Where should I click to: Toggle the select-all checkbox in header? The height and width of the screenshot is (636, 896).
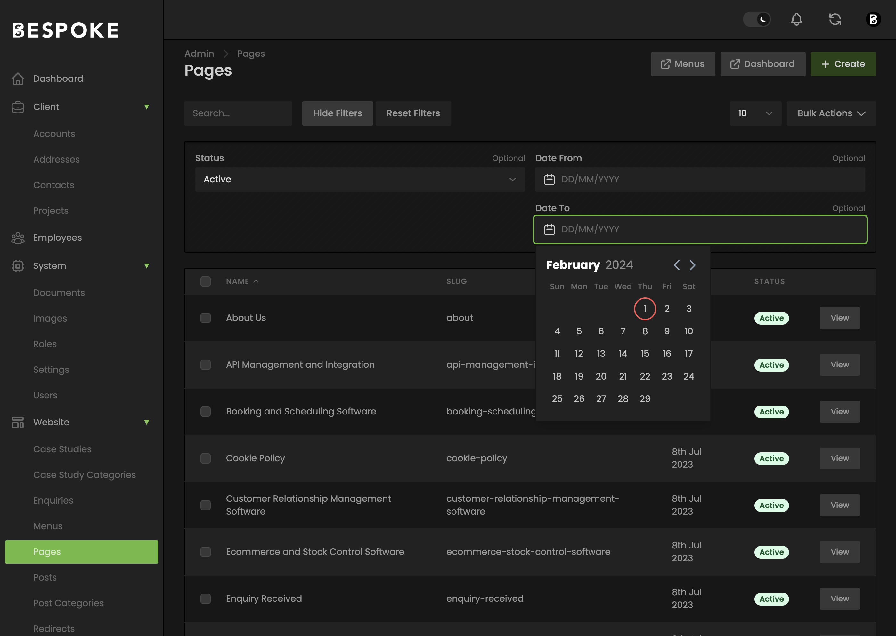(205, 281)
